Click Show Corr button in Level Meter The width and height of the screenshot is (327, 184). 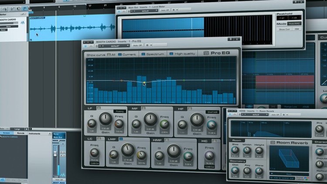pos(284,29)
